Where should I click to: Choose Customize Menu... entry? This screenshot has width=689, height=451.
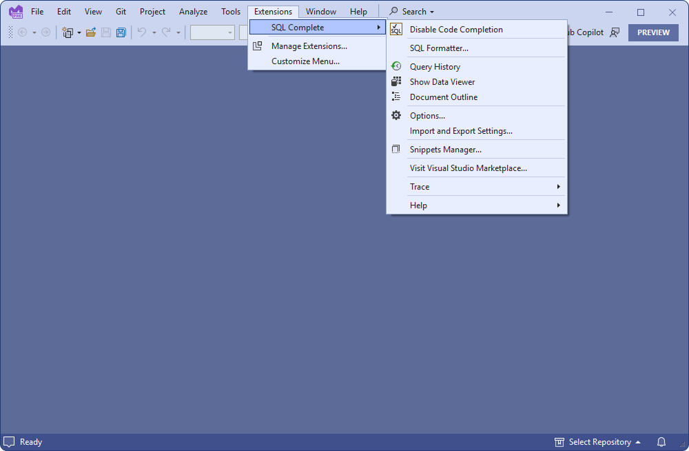(x=317, y=61)
